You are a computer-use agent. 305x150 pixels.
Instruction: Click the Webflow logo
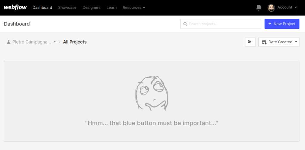click(x=15, y=7)
